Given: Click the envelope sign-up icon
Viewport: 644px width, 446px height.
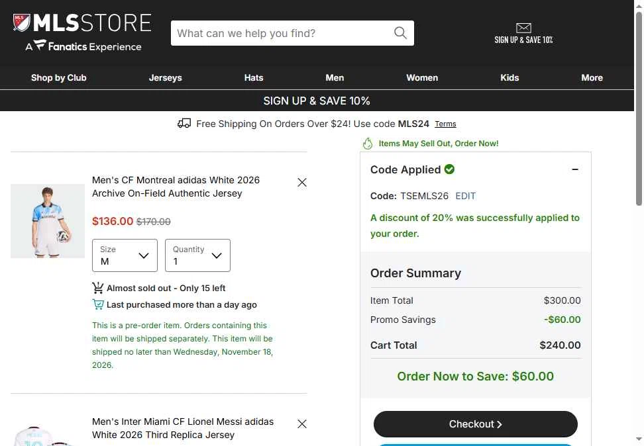Looking at the screenshot, I should pyautogui.click(x=523, y=28).
